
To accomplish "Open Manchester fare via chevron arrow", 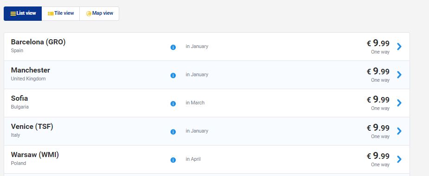I will click(x=399, y=75).
